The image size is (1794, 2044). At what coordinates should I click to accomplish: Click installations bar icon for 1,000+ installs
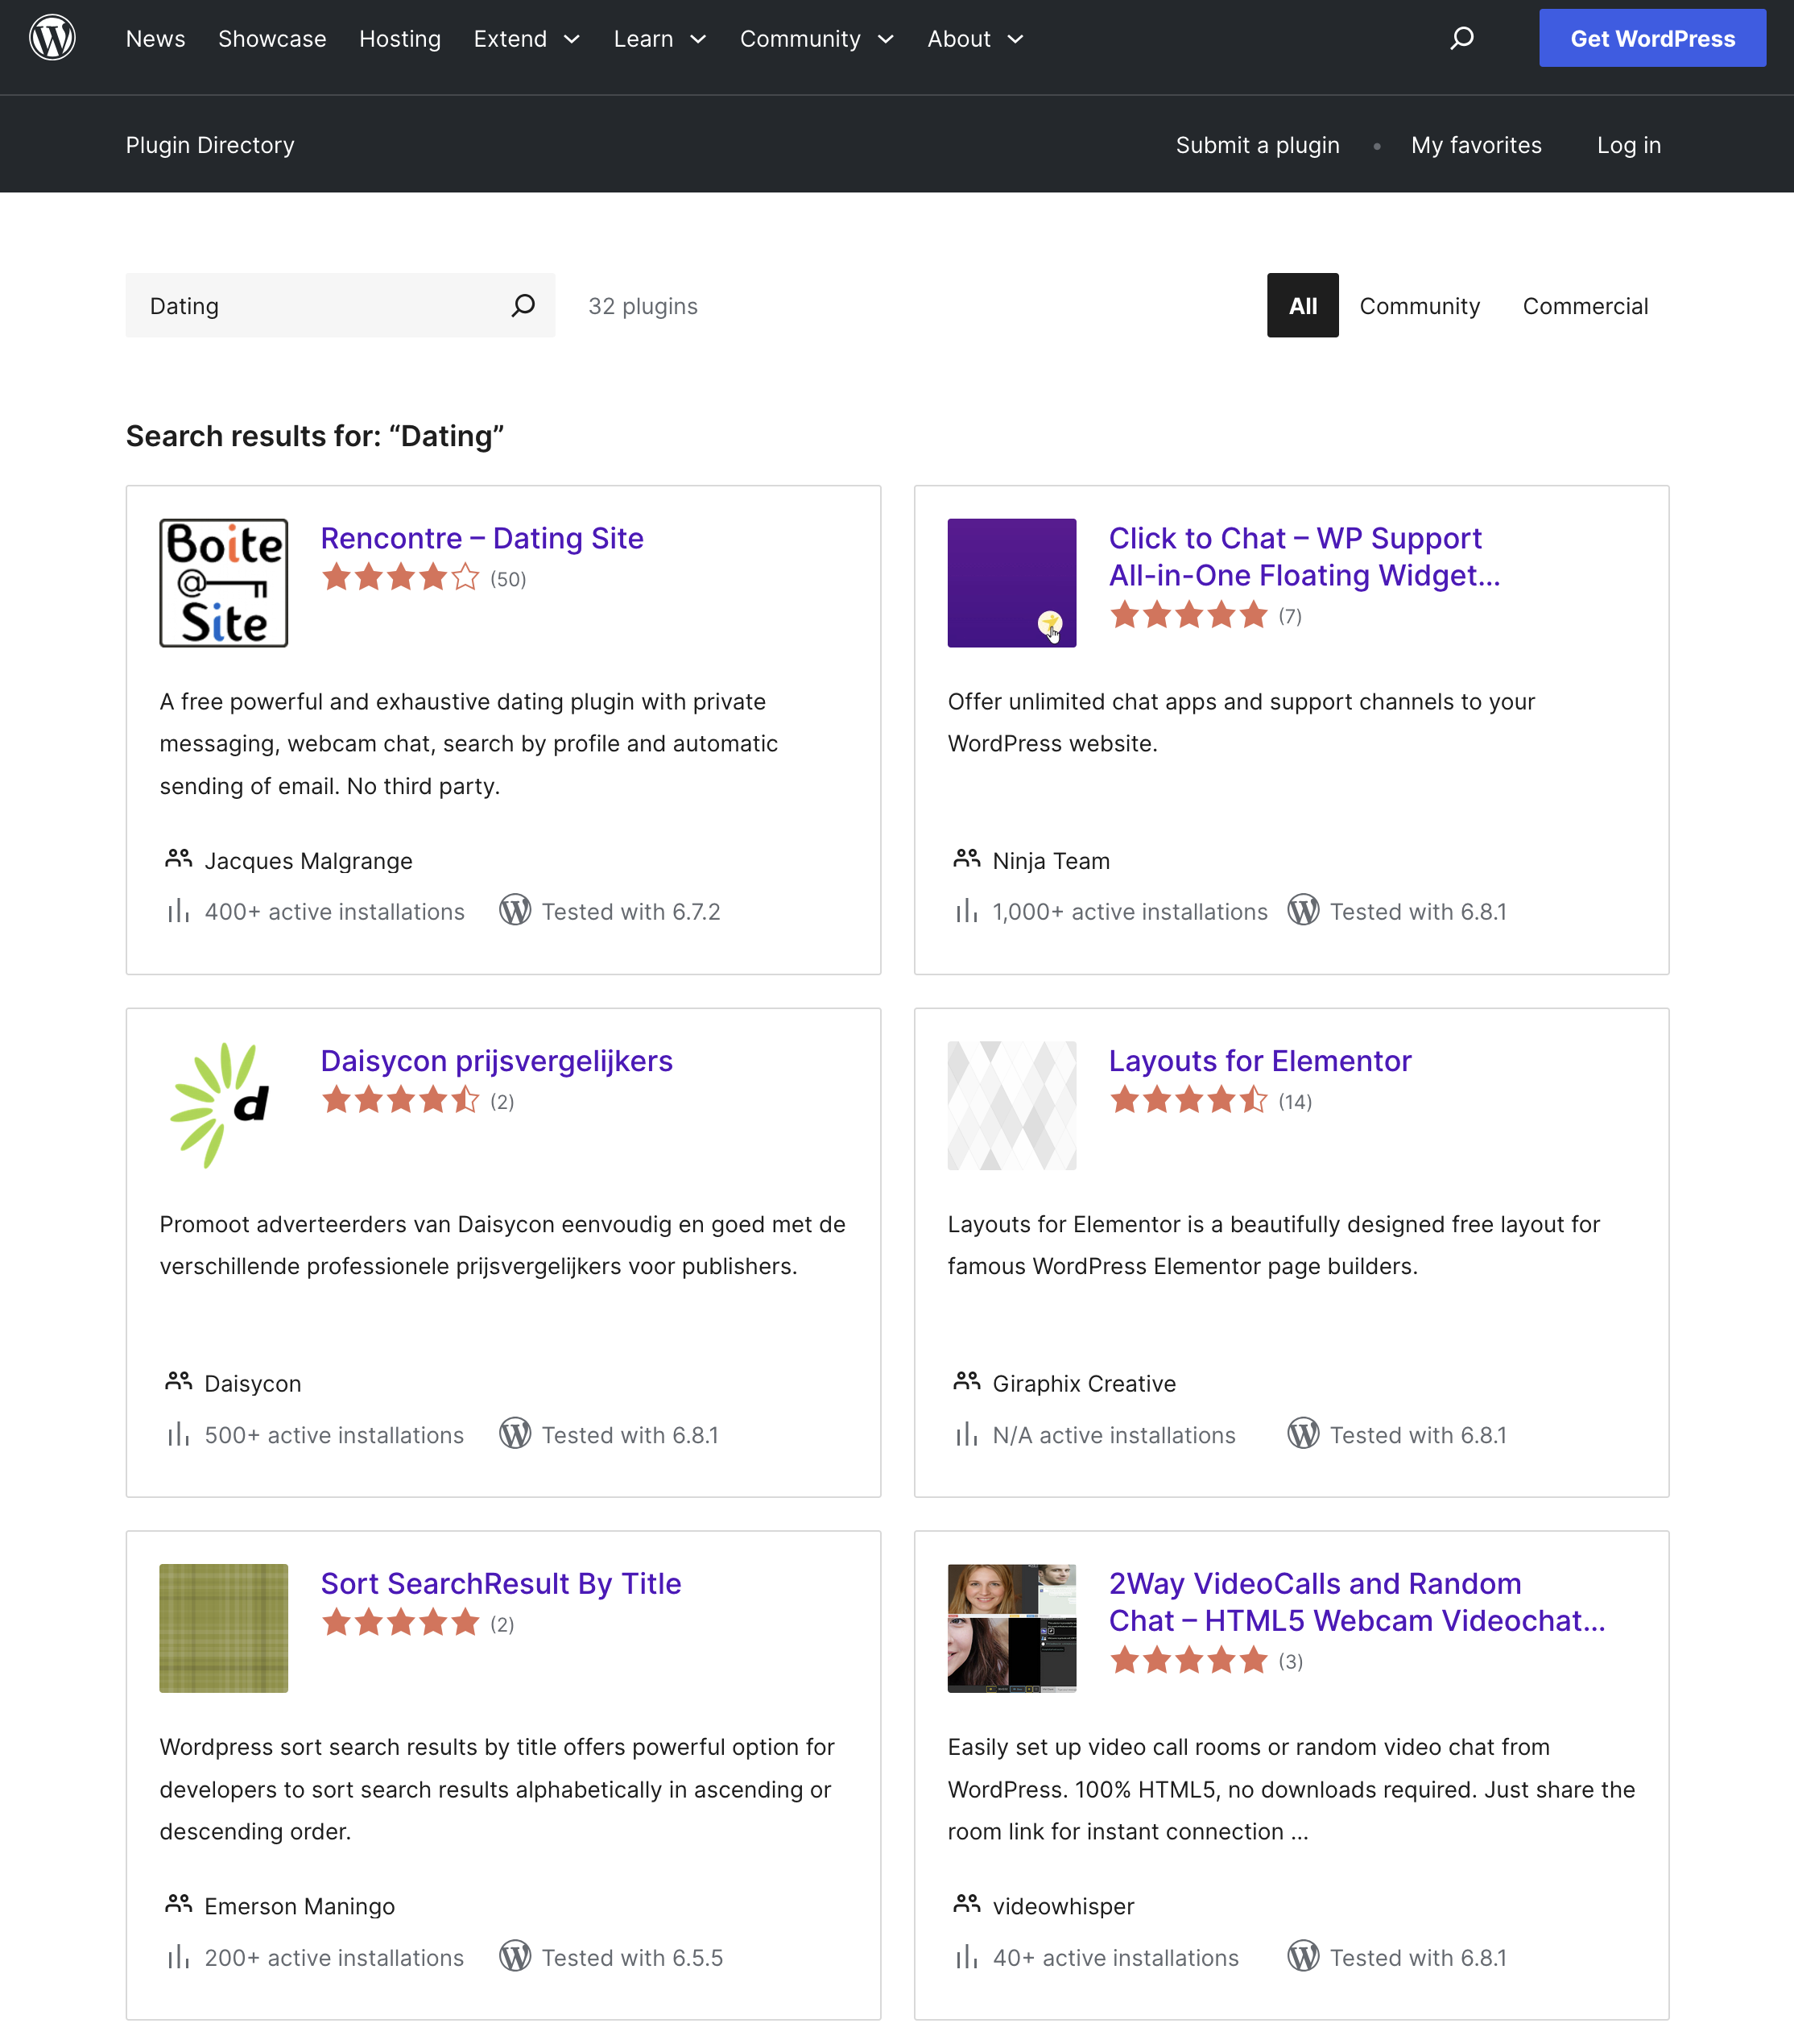(966, 911)
